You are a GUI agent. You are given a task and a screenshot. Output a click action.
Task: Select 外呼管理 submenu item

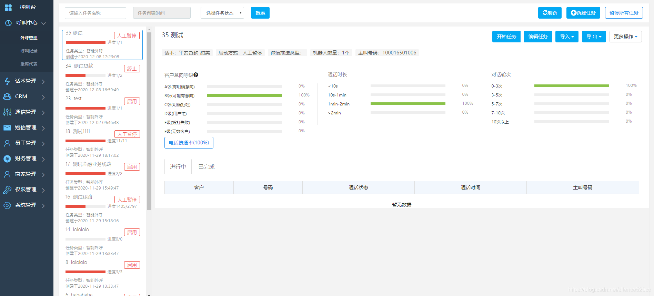tap(29, 38)
